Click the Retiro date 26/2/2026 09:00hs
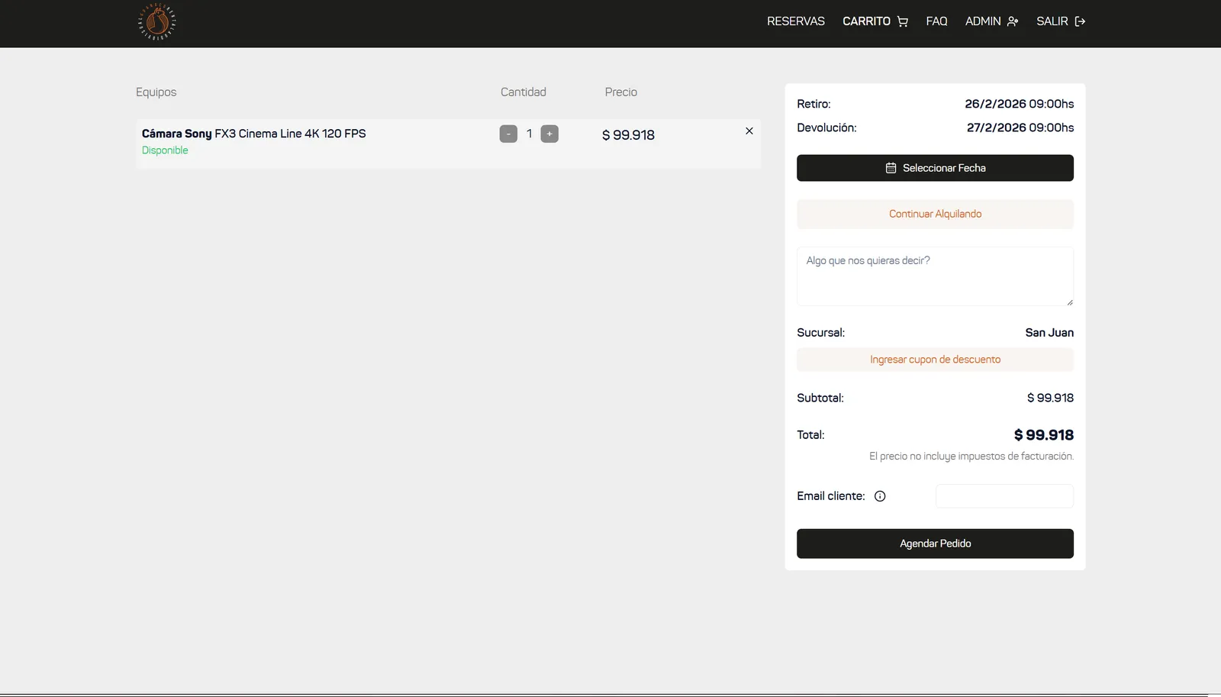 (1019, 104)
